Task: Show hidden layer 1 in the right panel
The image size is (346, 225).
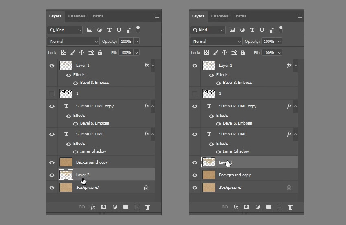Action: 195,94
